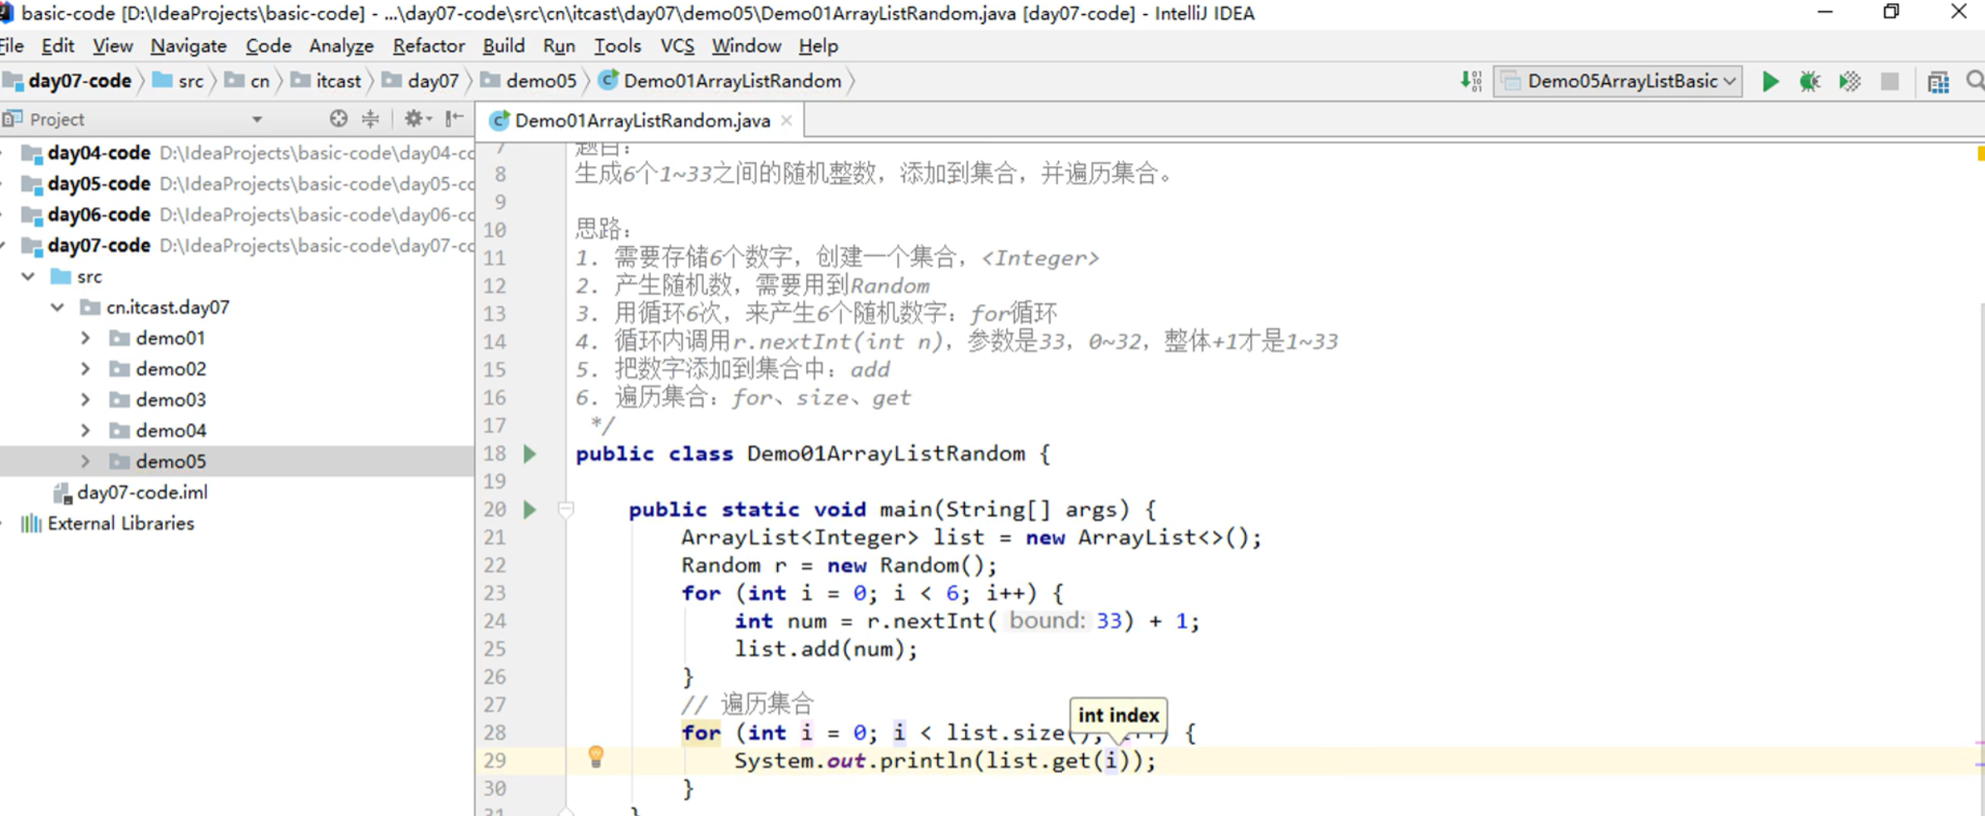Viewport: 1985px width, 816px height.
Task: Open the Edit menu
Action: (57, 47)
